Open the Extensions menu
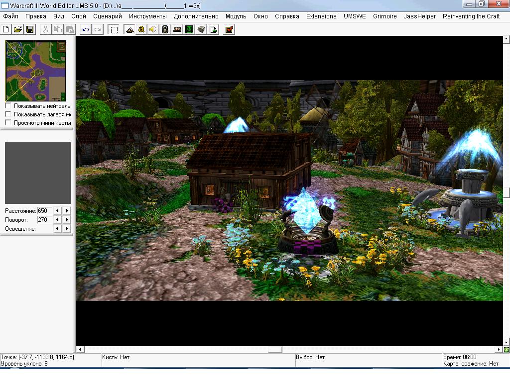The image size is (510, 382). pos(321,16)
